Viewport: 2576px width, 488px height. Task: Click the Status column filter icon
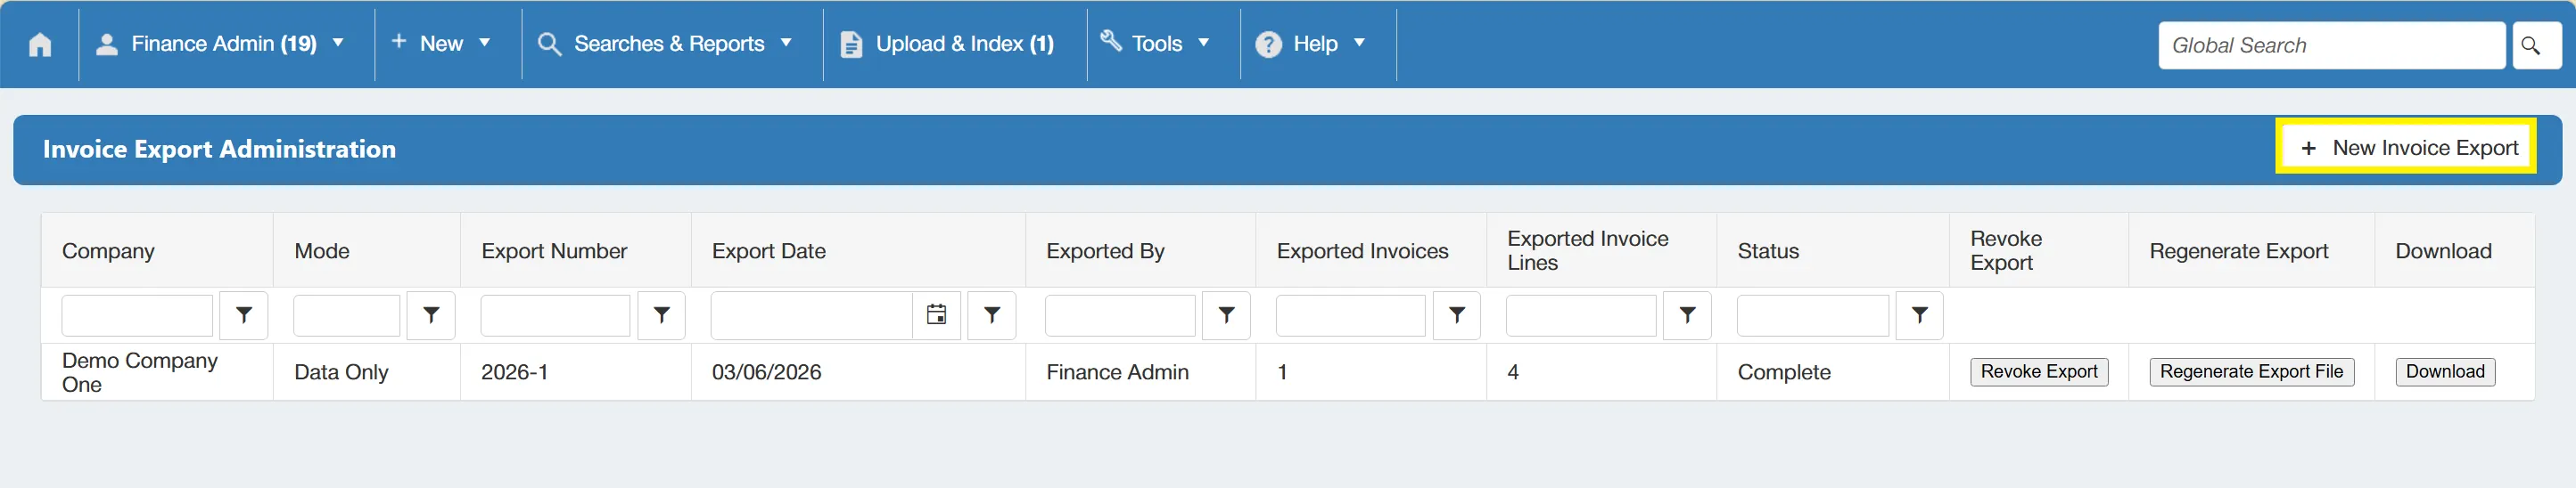1919,315
